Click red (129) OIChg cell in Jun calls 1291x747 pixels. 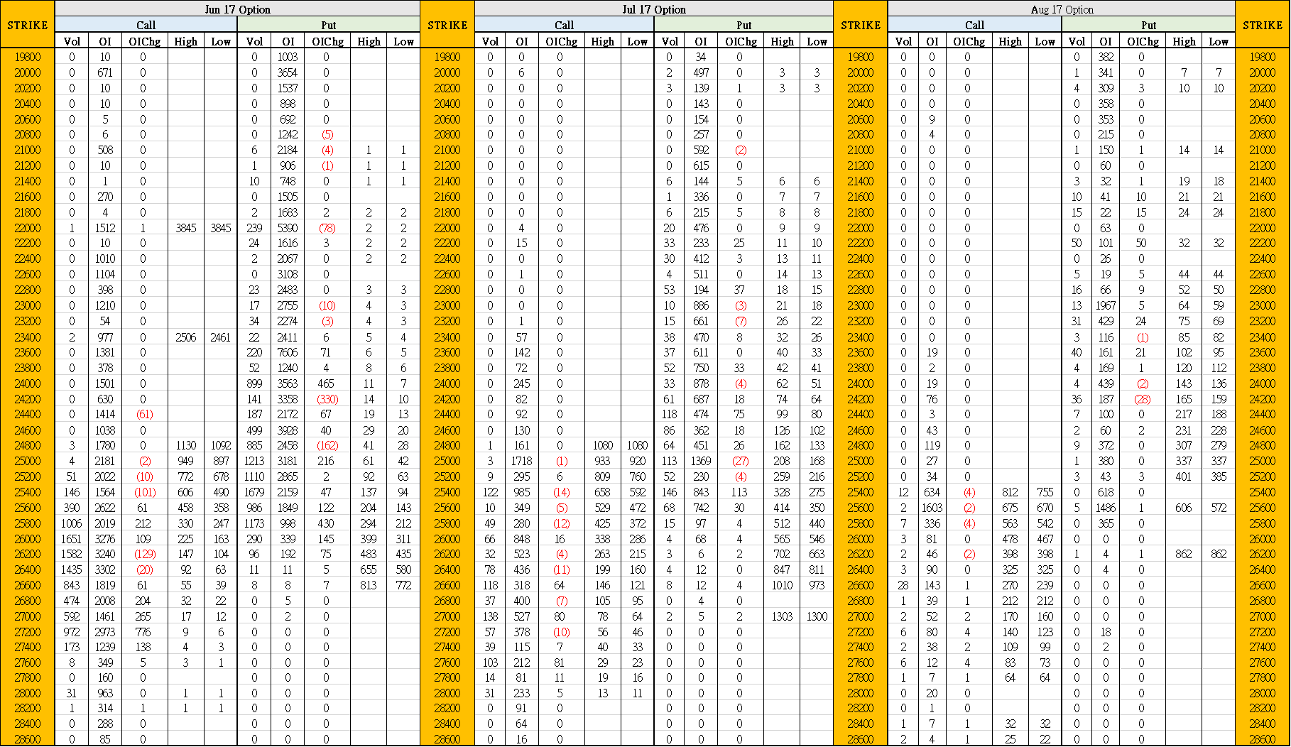pyautogui.click(x=144, y=554)
